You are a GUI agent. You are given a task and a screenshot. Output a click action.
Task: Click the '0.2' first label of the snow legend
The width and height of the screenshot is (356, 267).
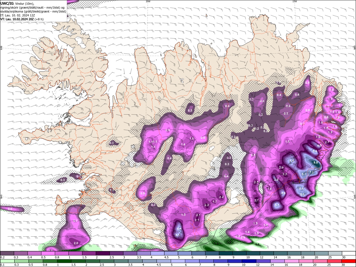pos(2,257)
